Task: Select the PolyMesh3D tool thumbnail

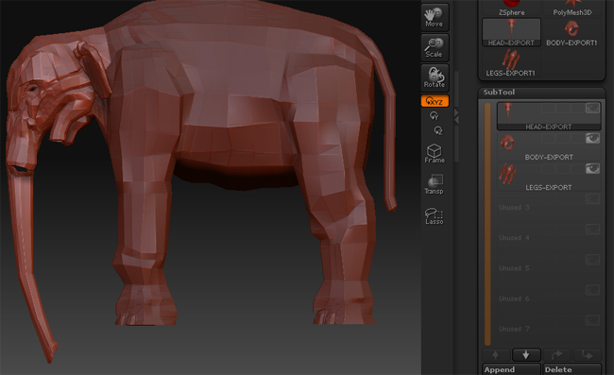Action: pyautogui.click(x=572, y=9)
